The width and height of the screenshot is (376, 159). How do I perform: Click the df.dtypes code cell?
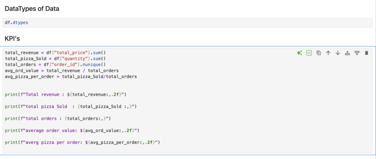(x=17, y=22)
